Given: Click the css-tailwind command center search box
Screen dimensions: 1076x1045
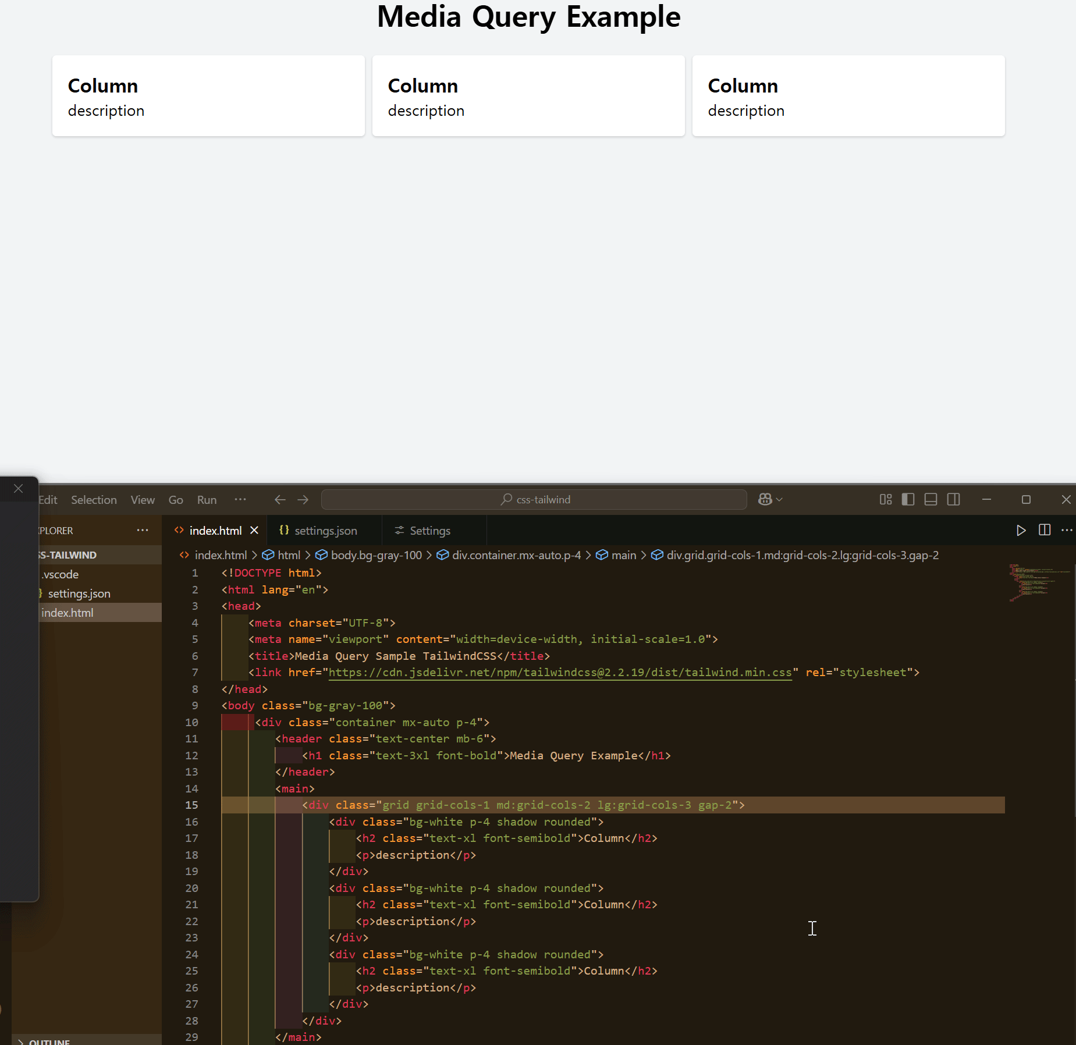Looking at the screenshot, I should [534, 500].
